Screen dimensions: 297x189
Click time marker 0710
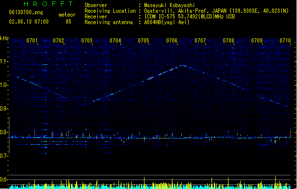click(285, 41)
